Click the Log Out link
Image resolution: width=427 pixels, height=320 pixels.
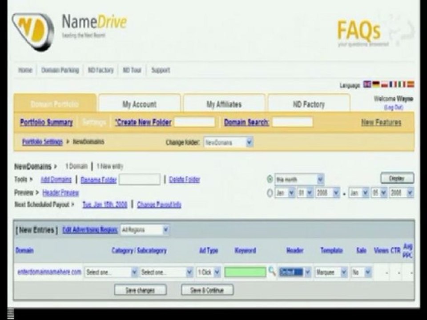click(394, 108)
